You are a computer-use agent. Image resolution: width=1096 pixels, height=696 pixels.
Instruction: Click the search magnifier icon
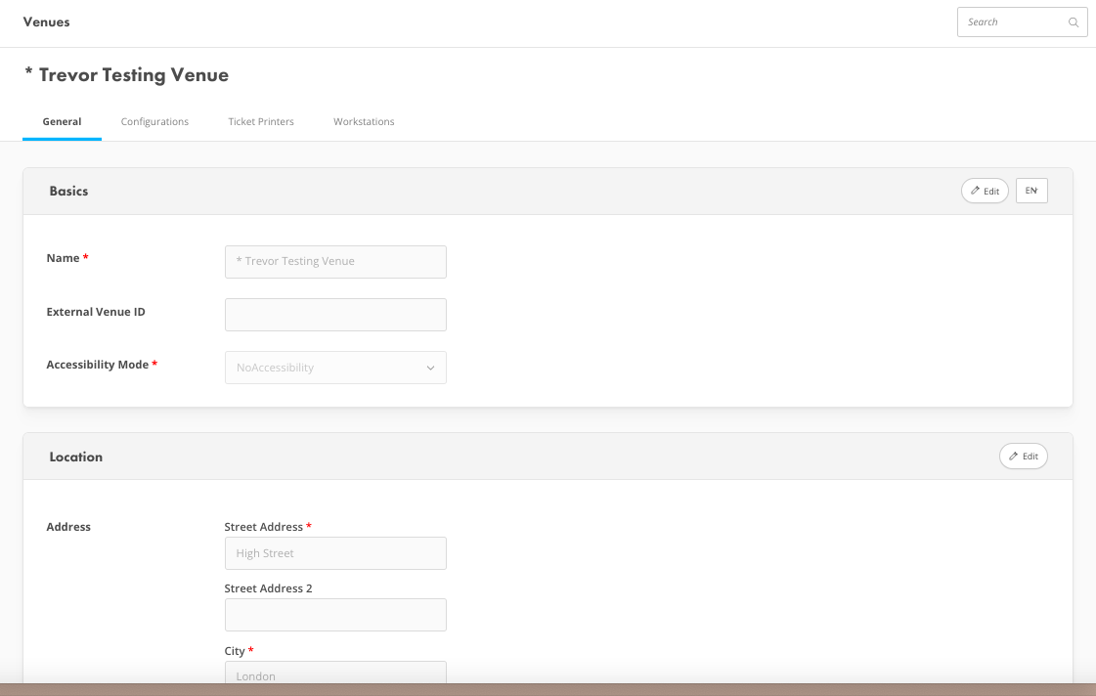(1073, 22)
